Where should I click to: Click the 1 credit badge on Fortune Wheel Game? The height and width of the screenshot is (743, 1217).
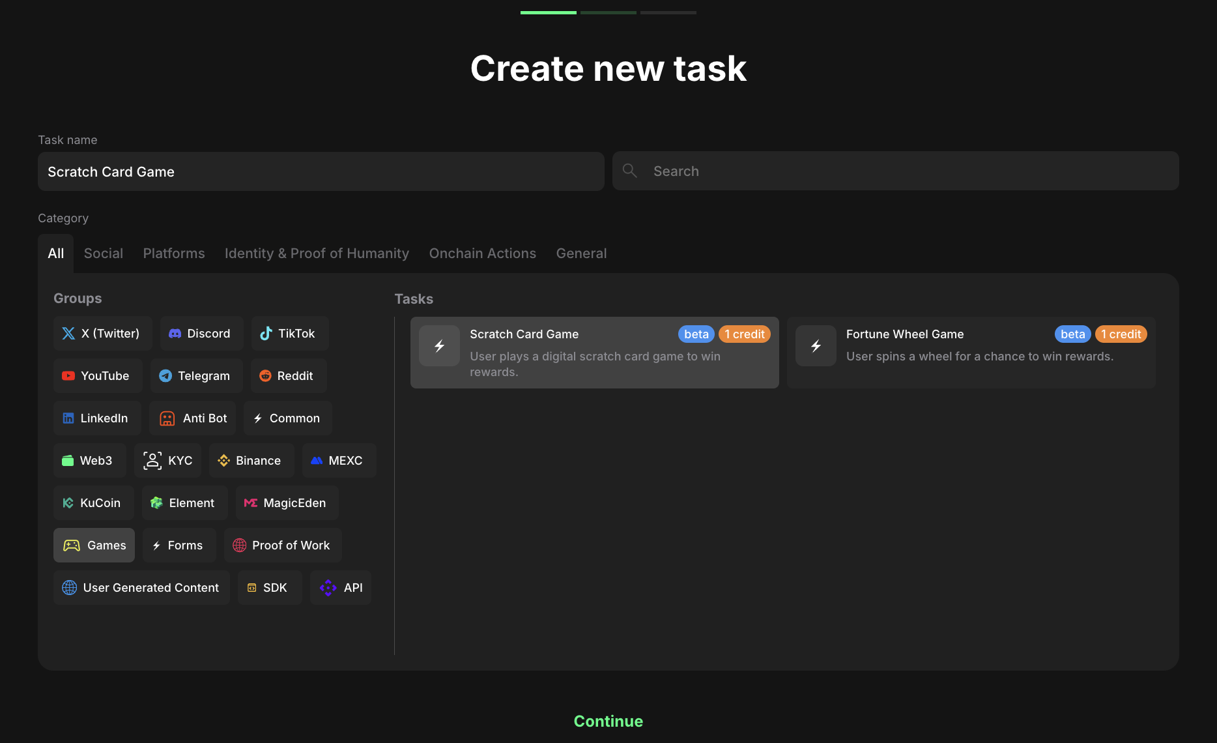click(x=1121, y=334)
